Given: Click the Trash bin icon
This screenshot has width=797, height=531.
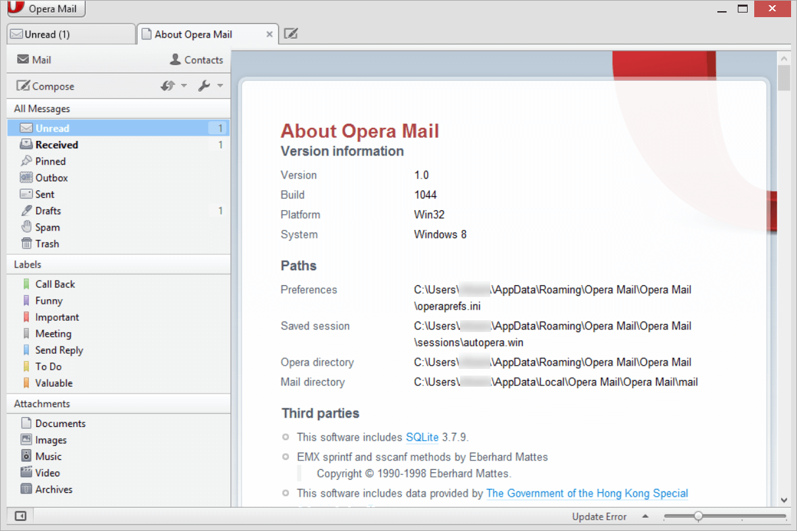Looking at the screenshot, I should tap(26, 244).
